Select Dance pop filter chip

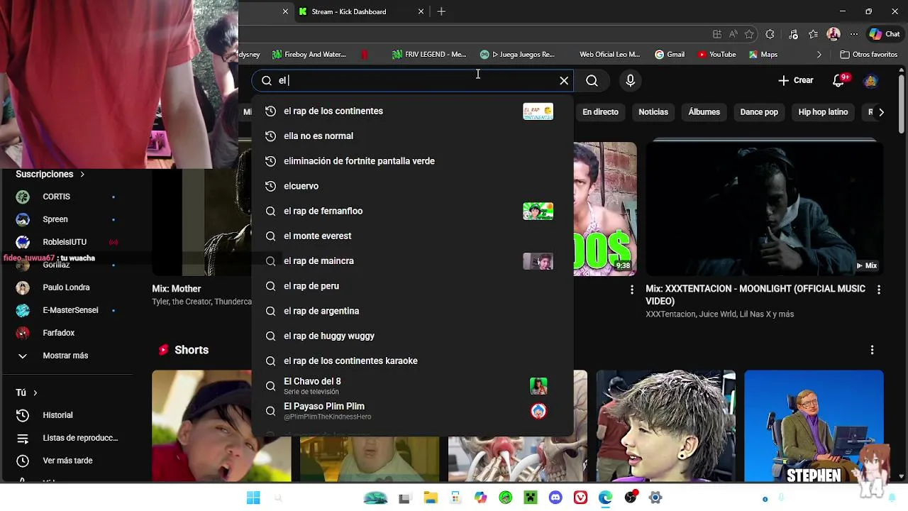point(759,112)
